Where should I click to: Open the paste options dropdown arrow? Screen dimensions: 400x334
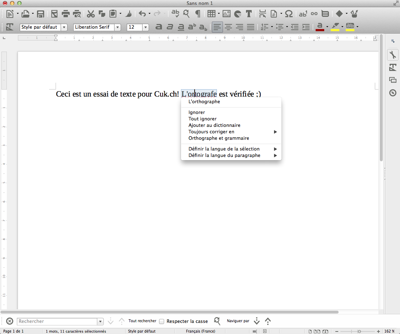point(120,14)
